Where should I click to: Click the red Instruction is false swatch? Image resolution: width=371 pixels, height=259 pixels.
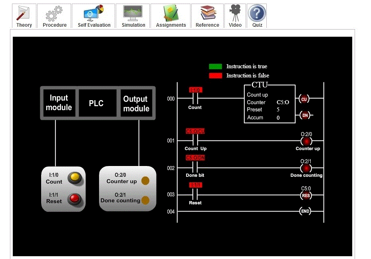216,76
